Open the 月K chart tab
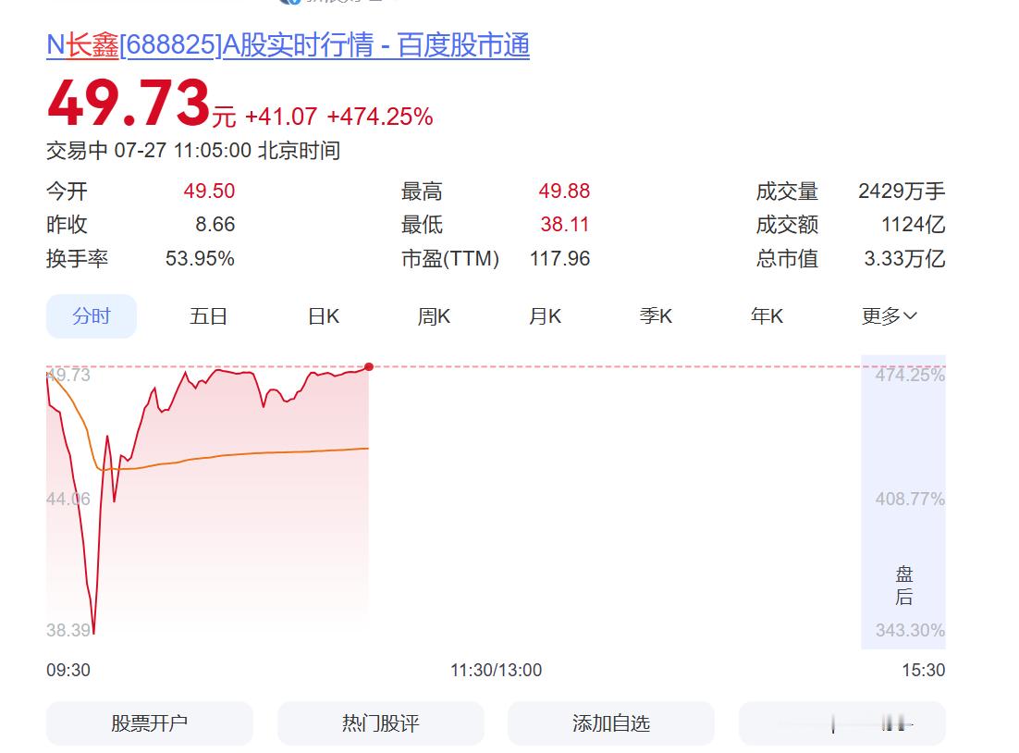The width and height of the screenshot is (1019, 753). point(545,316)
